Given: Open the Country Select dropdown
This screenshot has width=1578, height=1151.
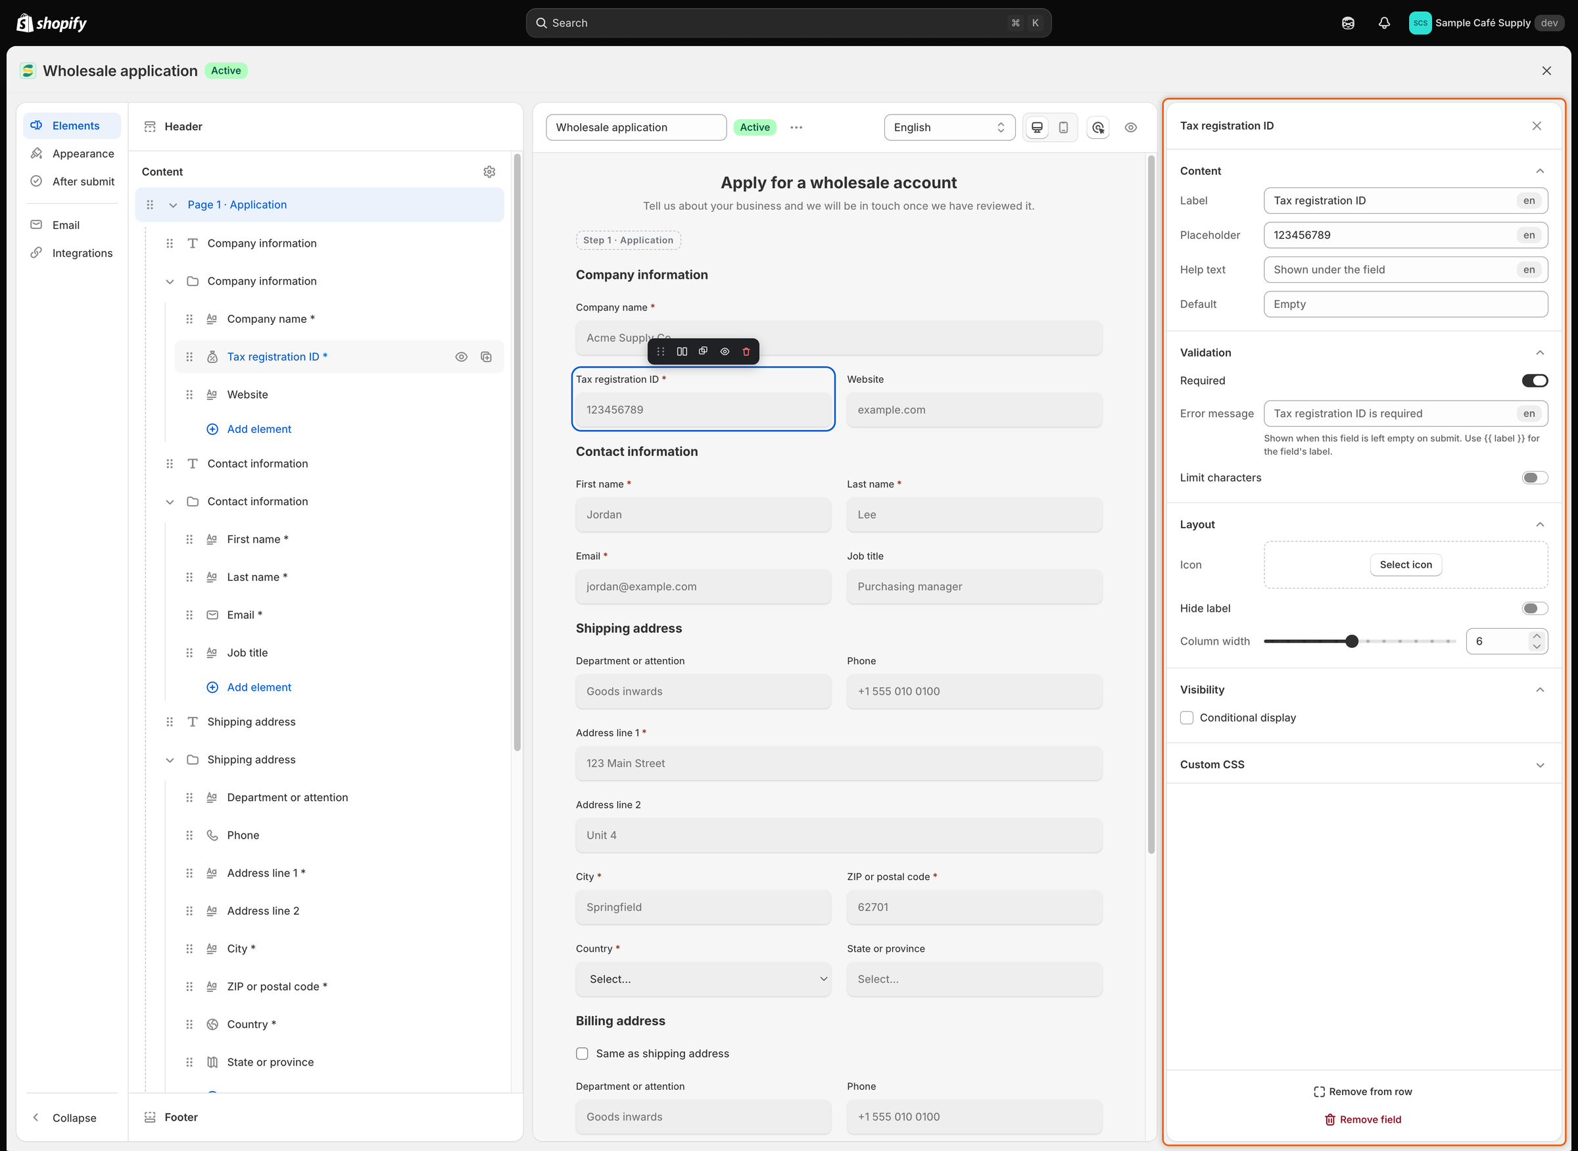Looking at the screenshot, I should point(704,979).
